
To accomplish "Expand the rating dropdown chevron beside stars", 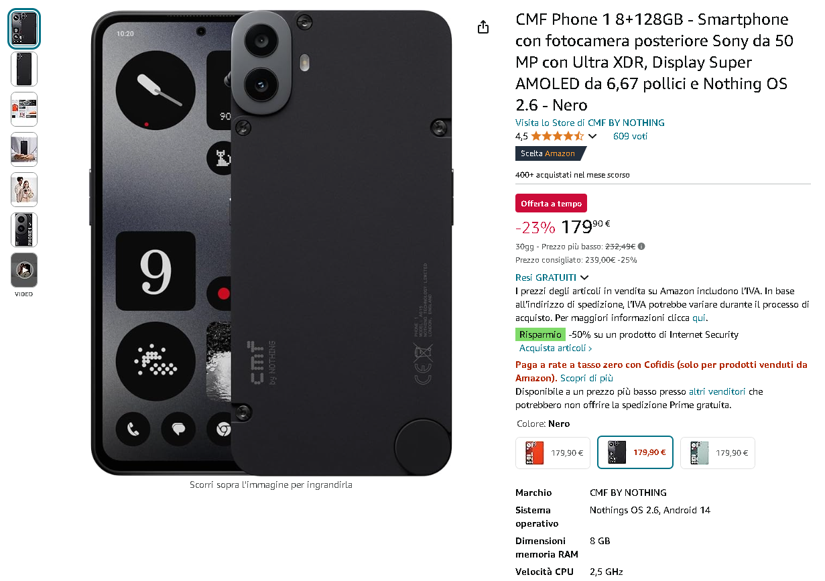I will (592, 137).
